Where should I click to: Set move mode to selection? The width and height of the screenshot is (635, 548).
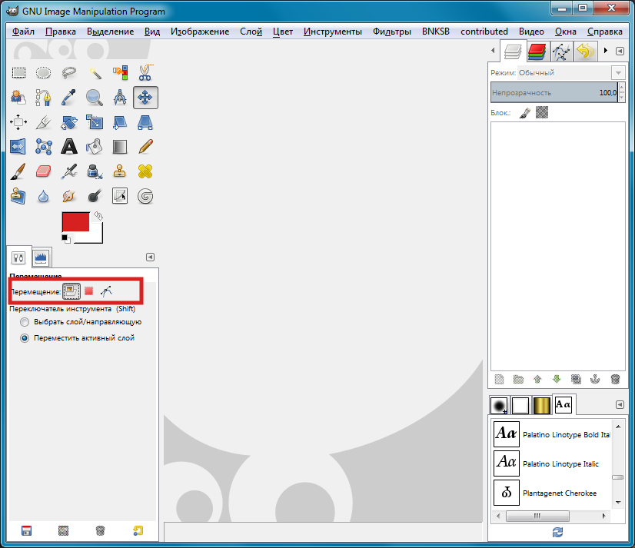tap(88, 291)
